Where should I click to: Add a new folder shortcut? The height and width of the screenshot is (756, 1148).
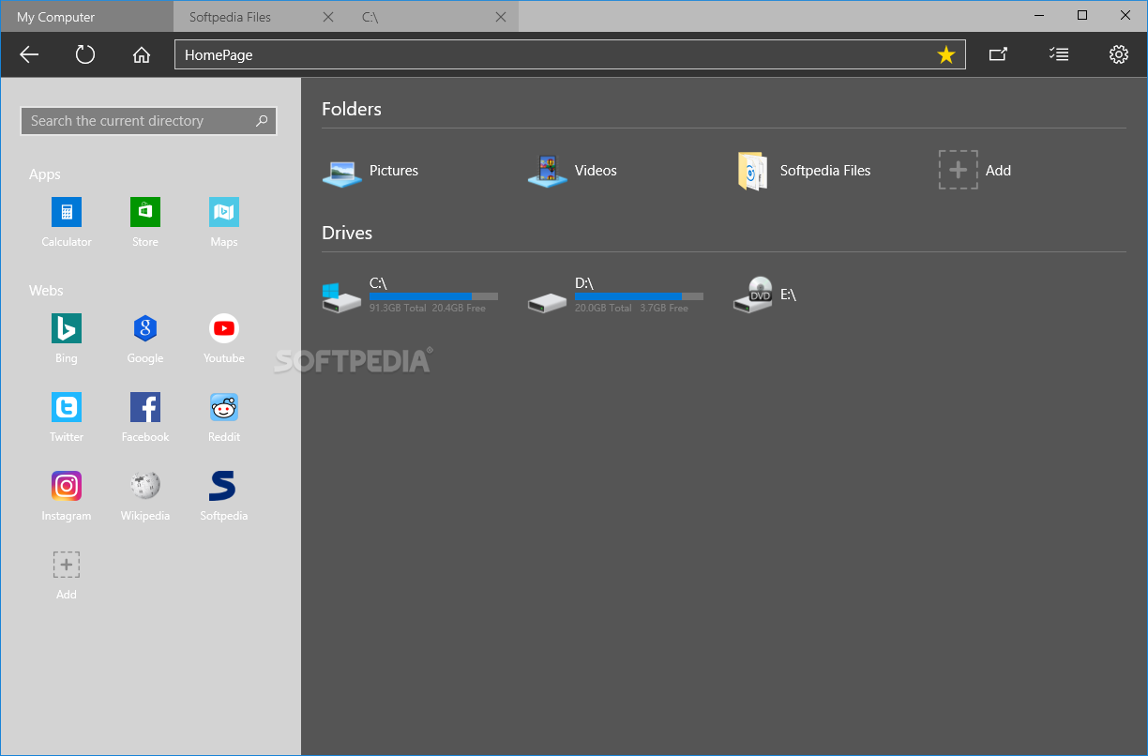coord(975,170)
